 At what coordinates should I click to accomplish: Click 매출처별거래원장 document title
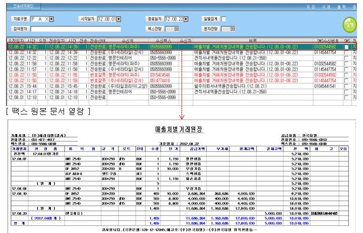point(179,129)
